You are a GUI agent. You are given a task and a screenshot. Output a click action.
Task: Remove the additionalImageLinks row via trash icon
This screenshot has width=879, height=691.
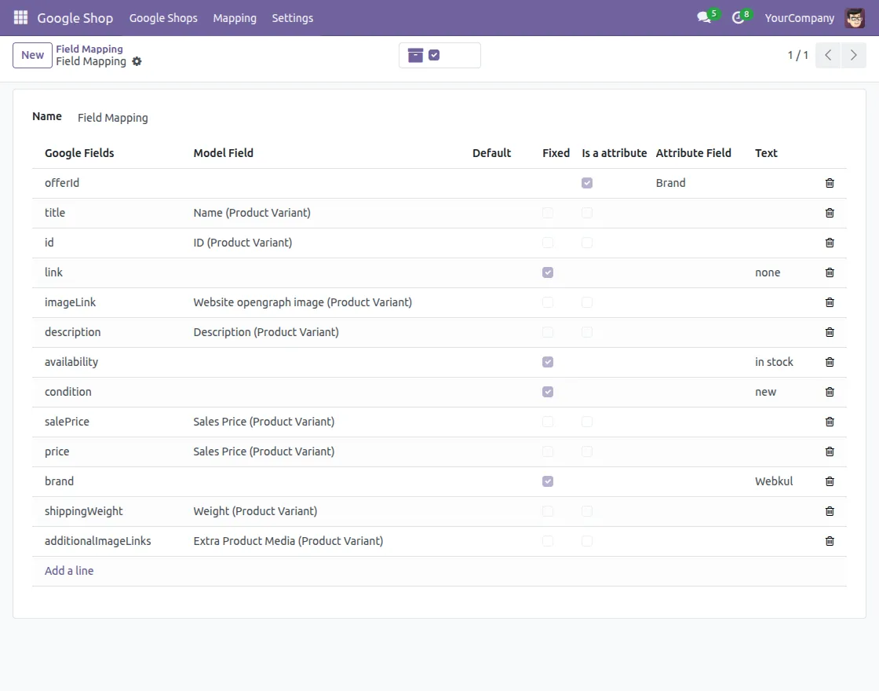click(x=830, y=541)
